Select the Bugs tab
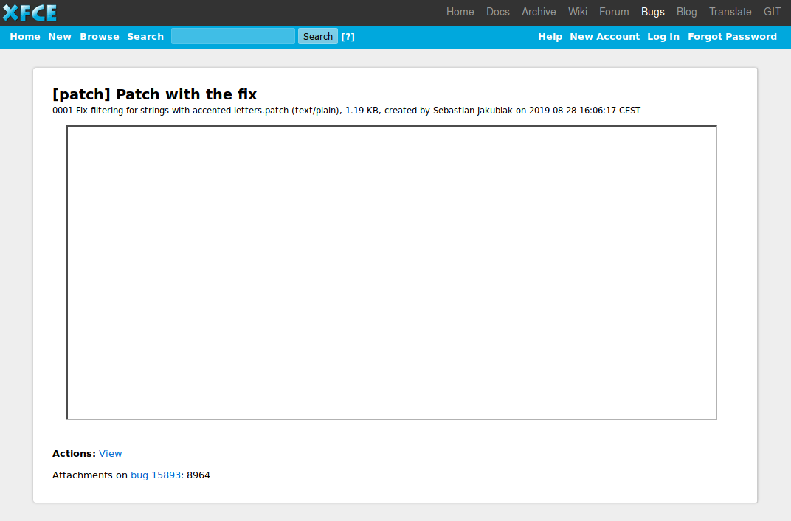 click(x=652, y=12)
